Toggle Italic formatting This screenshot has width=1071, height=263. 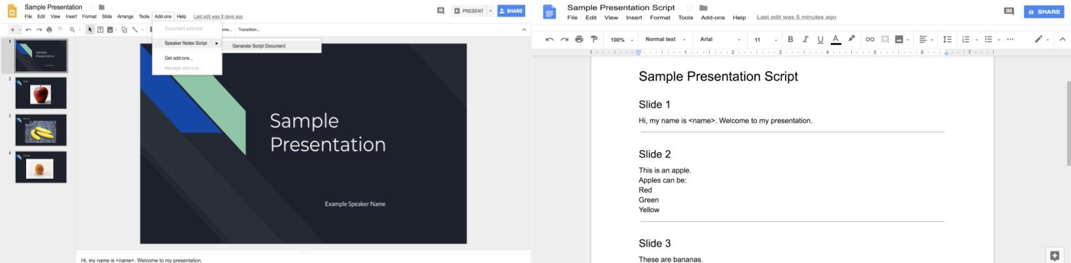(x=805, y=39)
